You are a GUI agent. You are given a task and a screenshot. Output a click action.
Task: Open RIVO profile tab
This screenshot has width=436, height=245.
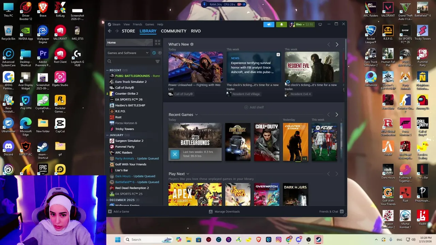(x=196, y=31)
